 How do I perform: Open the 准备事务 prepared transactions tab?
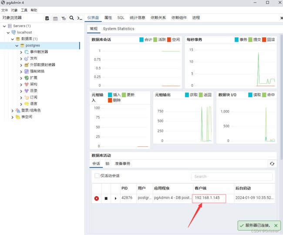click(122, 163)
